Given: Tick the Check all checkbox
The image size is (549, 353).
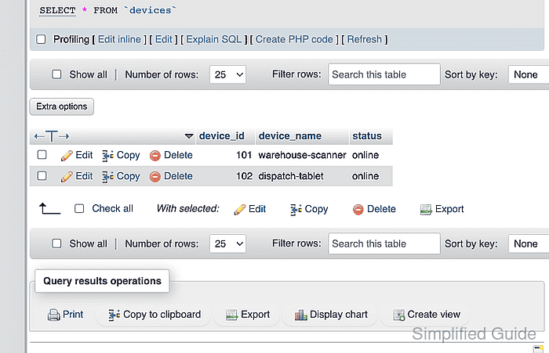Looking at the screenshot, I should [79, 209].
